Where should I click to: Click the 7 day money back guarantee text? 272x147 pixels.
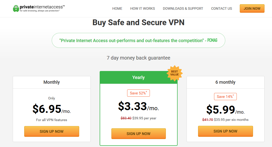[138, 58]
